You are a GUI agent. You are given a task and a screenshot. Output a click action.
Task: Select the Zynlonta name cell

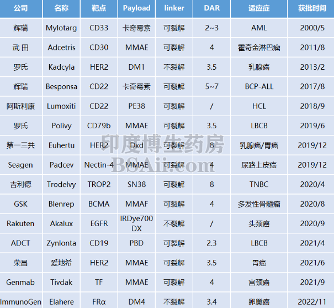pyautogui.click(x=61, y=243)
